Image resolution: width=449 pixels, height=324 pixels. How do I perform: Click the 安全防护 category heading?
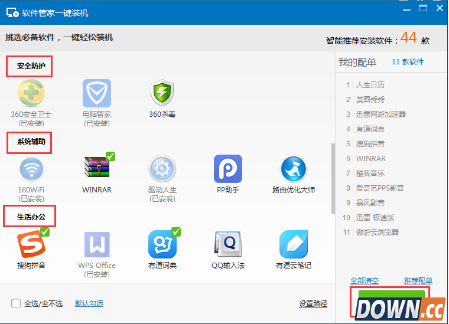[x=31, y=66]
